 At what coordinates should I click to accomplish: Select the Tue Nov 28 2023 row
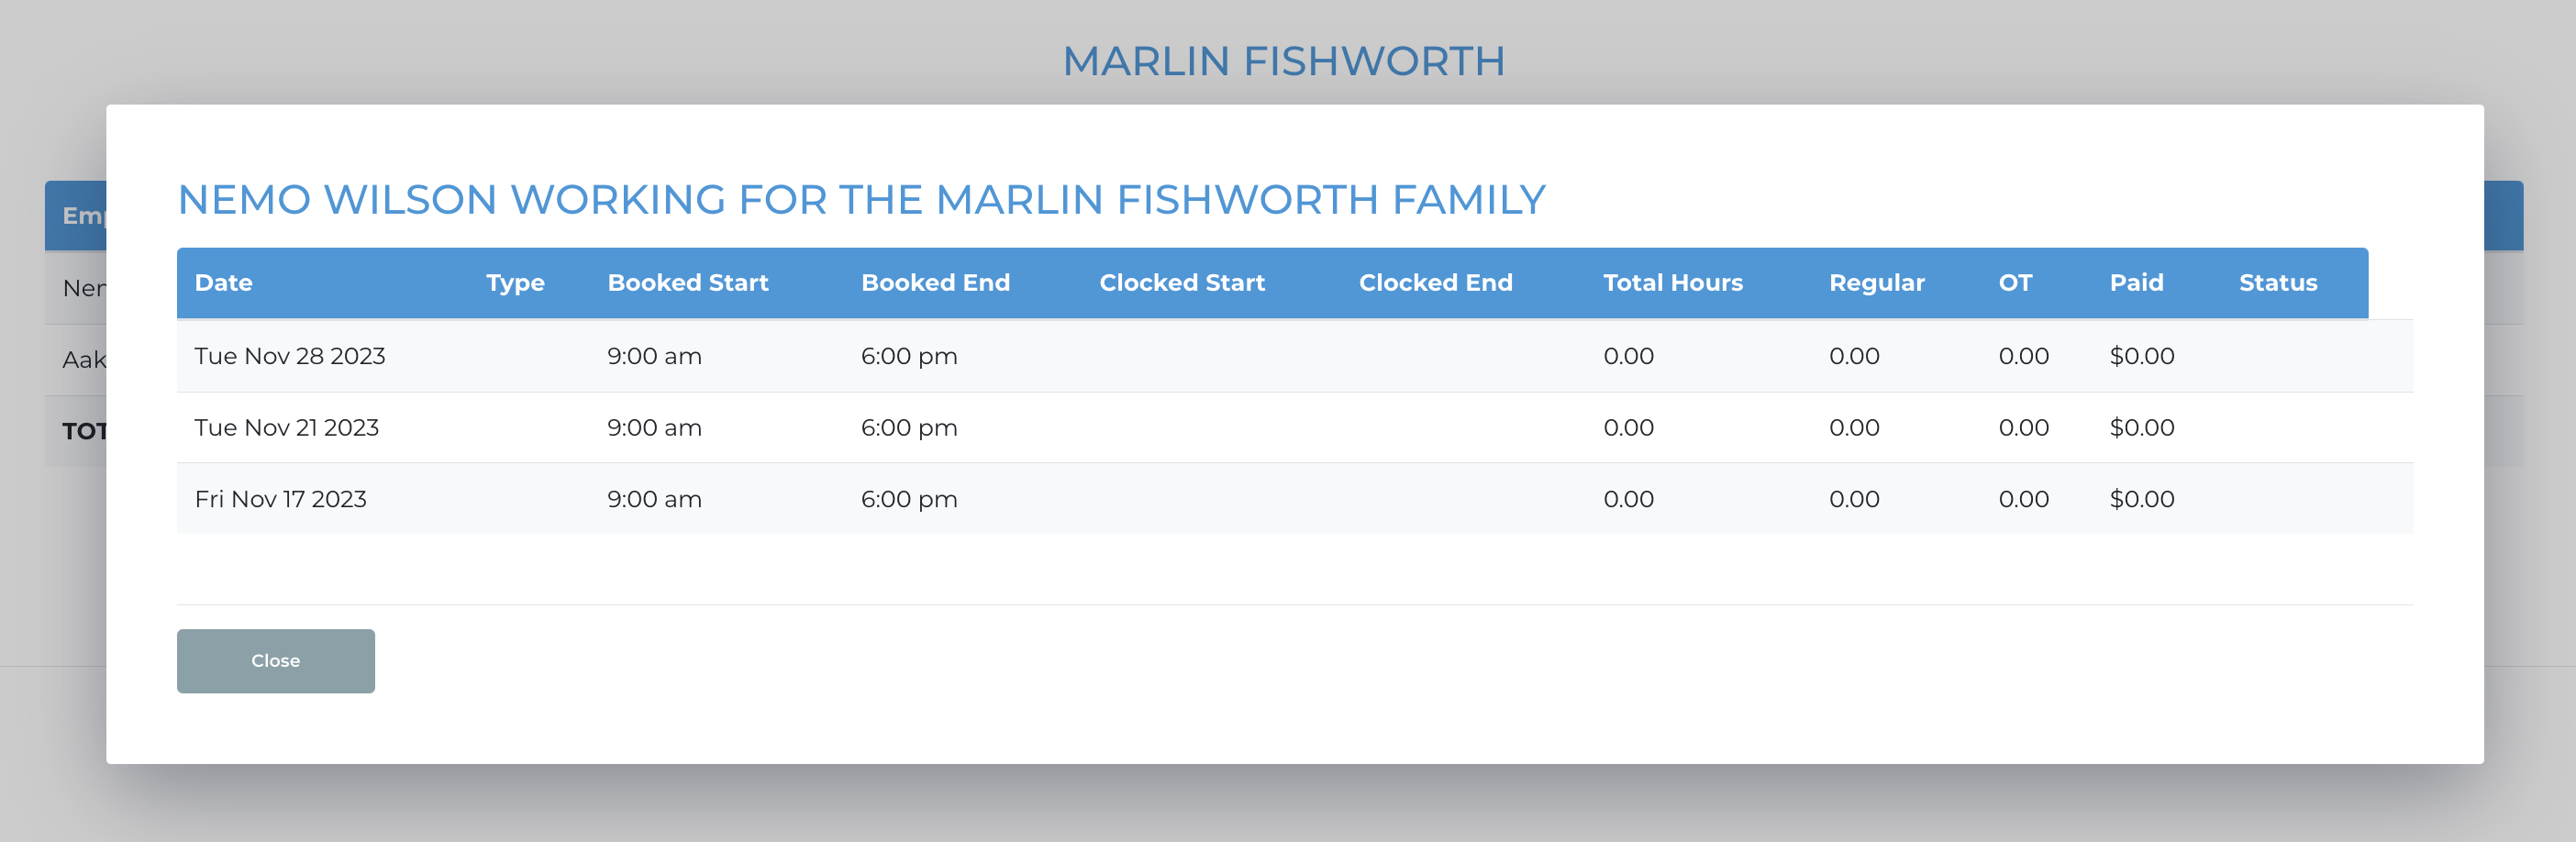1294,356
